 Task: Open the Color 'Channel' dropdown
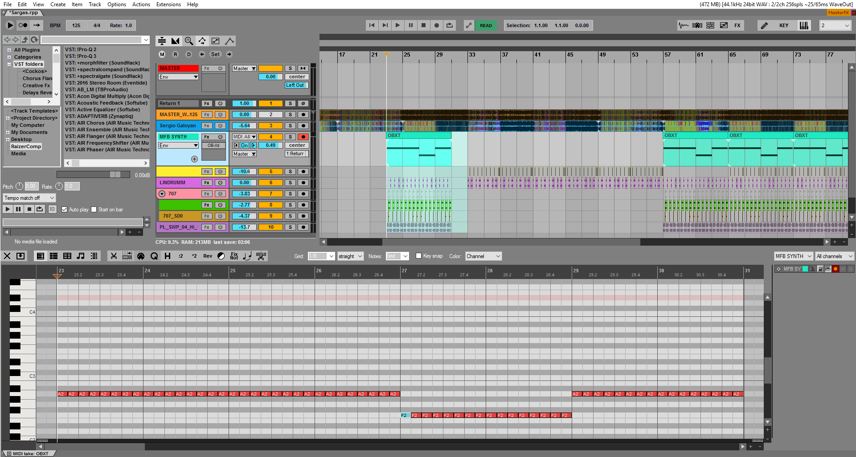(483, 256)
